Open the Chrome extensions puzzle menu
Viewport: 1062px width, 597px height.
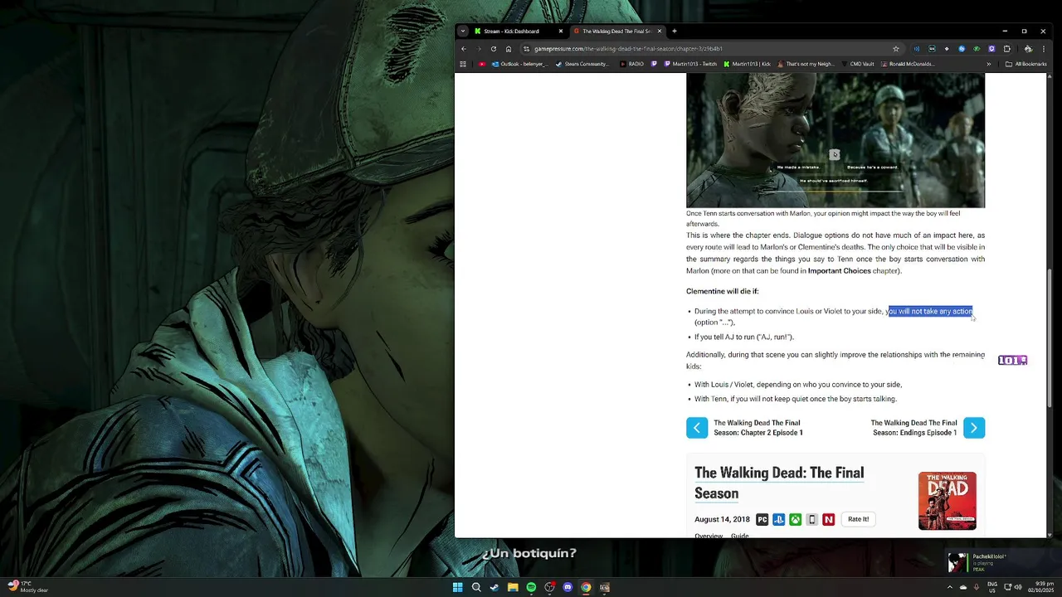tap(1007, 49)
